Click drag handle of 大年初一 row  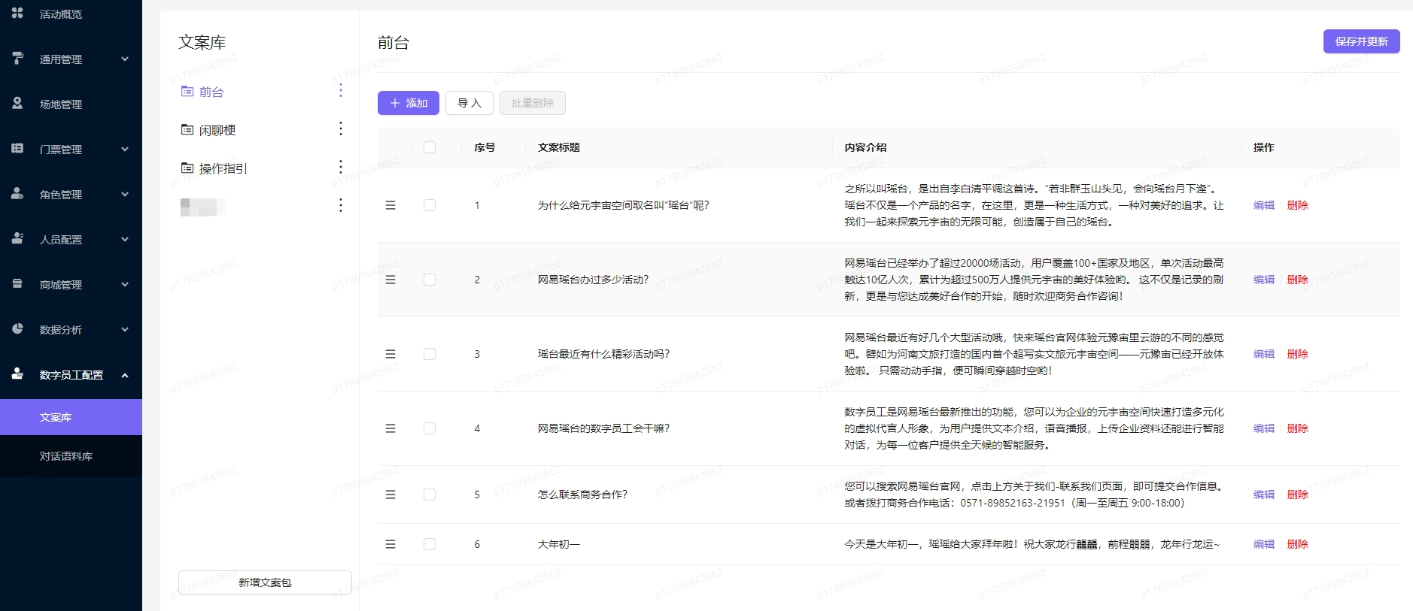390,544
